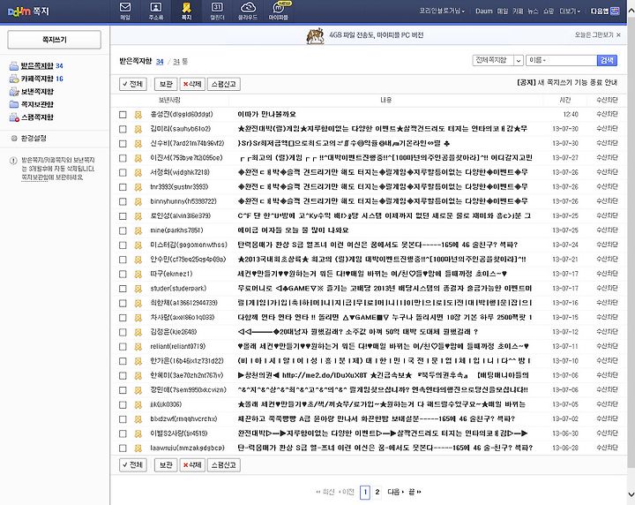635x505 pixels.
Task: Click the note icon for sender binnyhunny
Action: click(138, 202)
